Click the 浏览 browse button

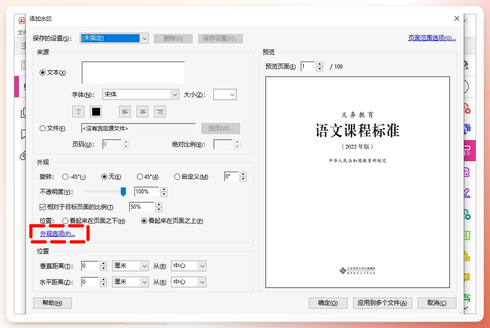[221, 129]
